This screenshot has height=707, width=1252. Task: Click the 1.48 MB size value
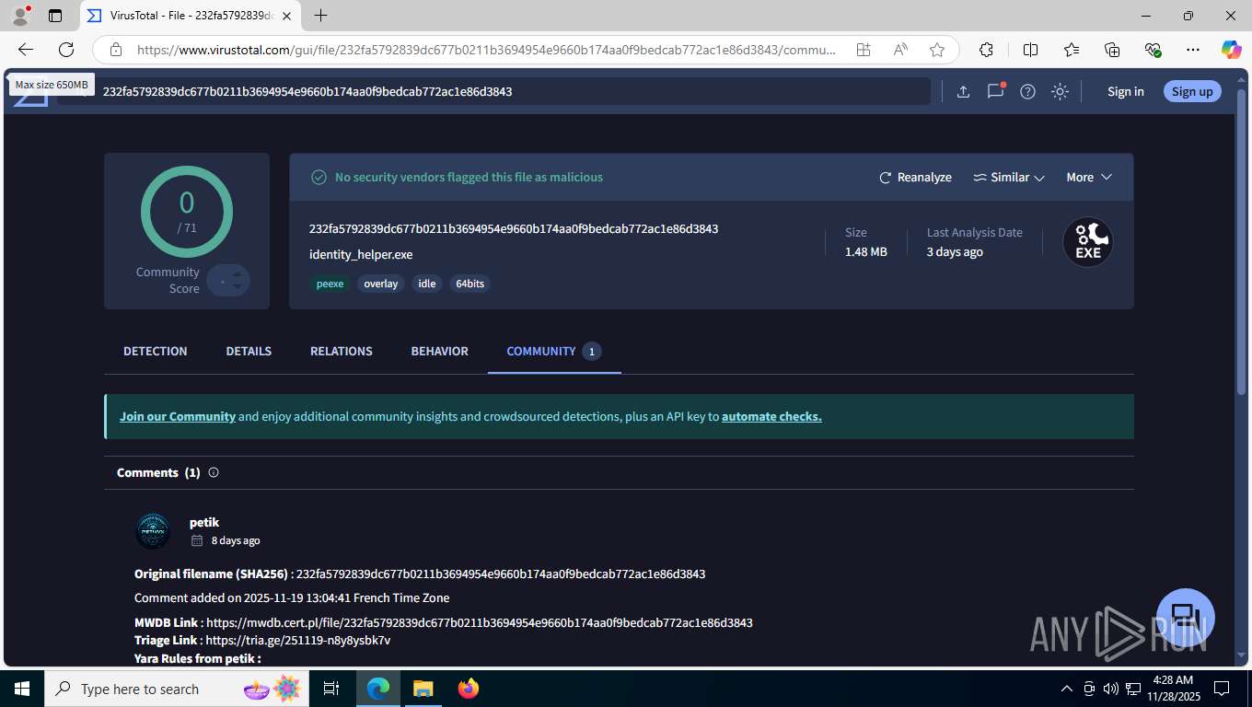pos(866,251)
